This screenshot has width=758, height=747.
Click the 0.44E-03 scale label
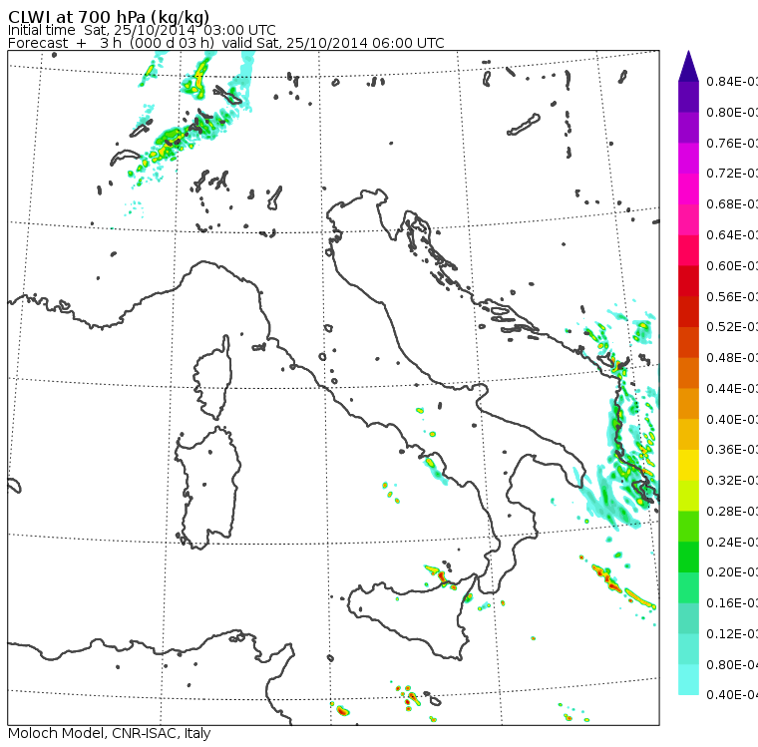coord(732,389)
